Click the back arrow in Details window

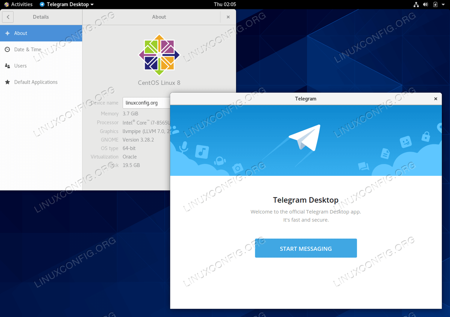[8, 17]
